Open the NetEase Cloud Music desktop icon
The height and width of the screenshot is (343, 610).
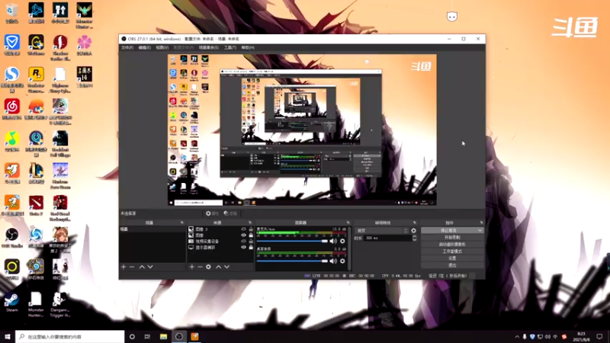pos(11,109)
